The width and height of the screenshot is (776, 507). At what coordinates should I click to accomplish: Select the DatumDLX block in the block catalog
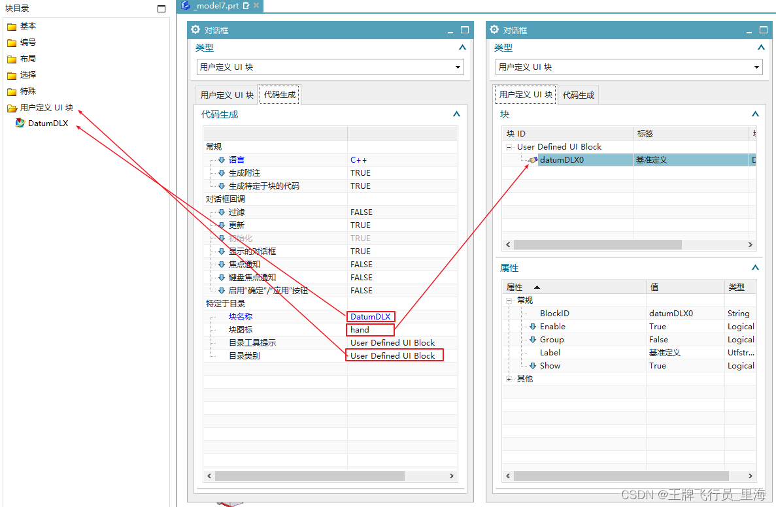(47, 123)
